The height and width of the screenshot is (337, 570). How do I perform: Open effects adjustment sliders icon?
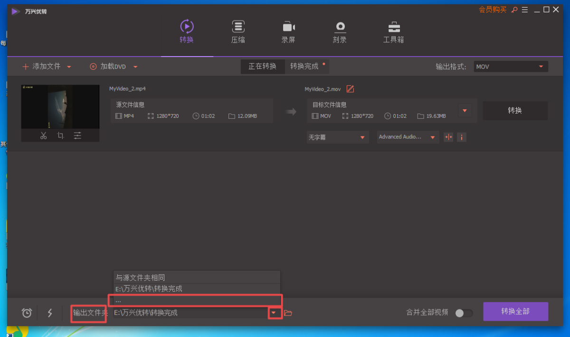pos(77,136)
